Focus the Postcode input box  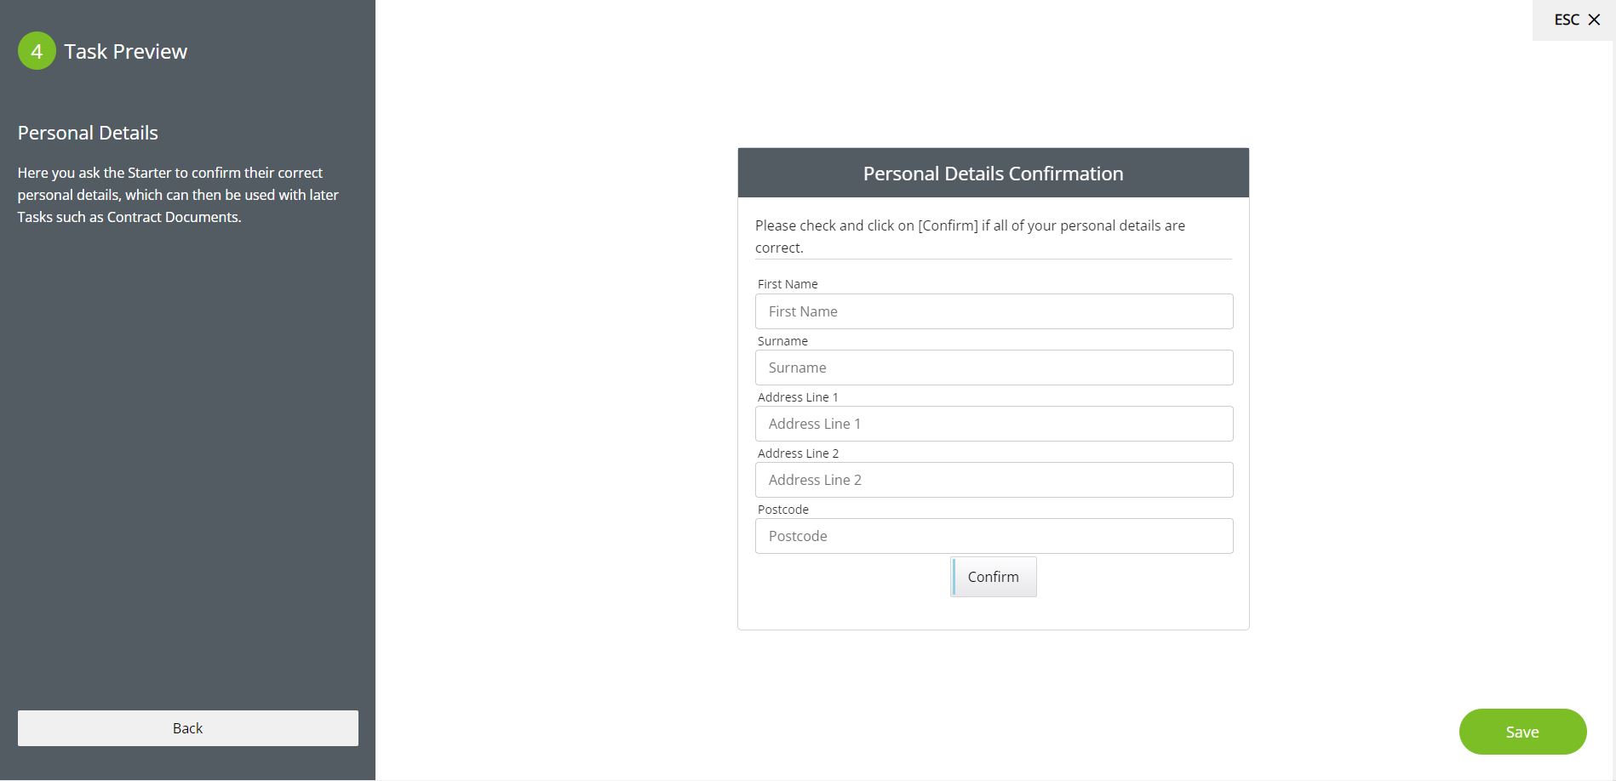click(994, 536)
